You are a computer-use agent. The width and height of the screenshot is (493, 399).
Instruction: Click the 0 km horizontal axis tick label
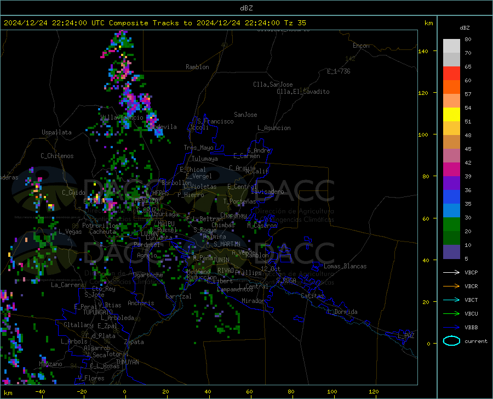coord(125,392)
